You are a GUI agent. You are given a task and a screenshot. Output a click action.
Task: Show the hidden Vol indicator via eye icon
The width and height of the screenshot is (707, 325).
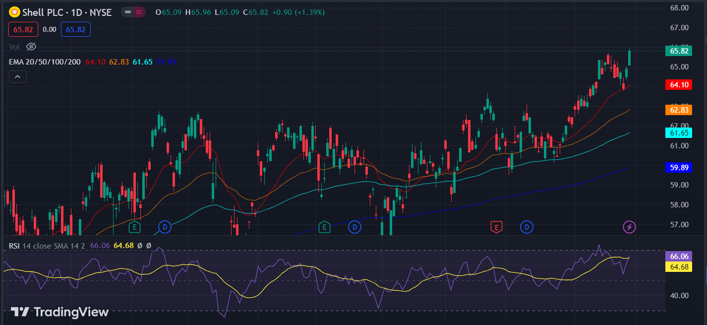click(x=31, y=47)
